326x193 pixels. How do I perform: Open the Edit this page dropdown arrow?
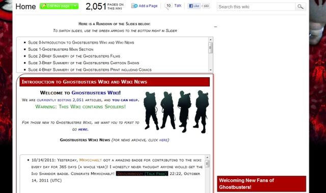coord(75,6)
